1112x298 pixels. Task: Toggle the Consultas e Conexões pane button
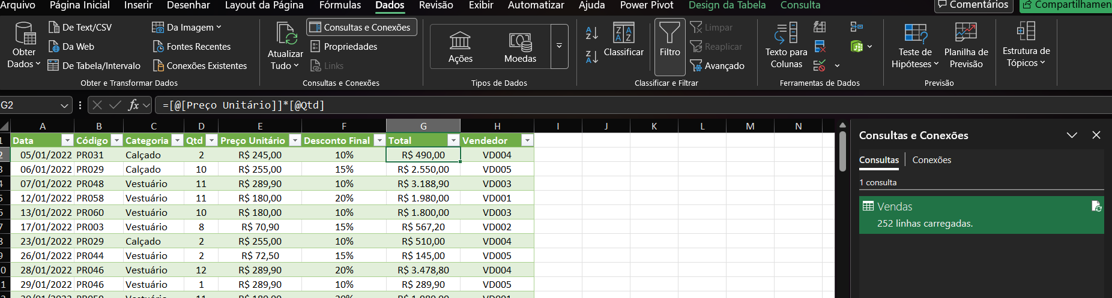click(361, 28)
